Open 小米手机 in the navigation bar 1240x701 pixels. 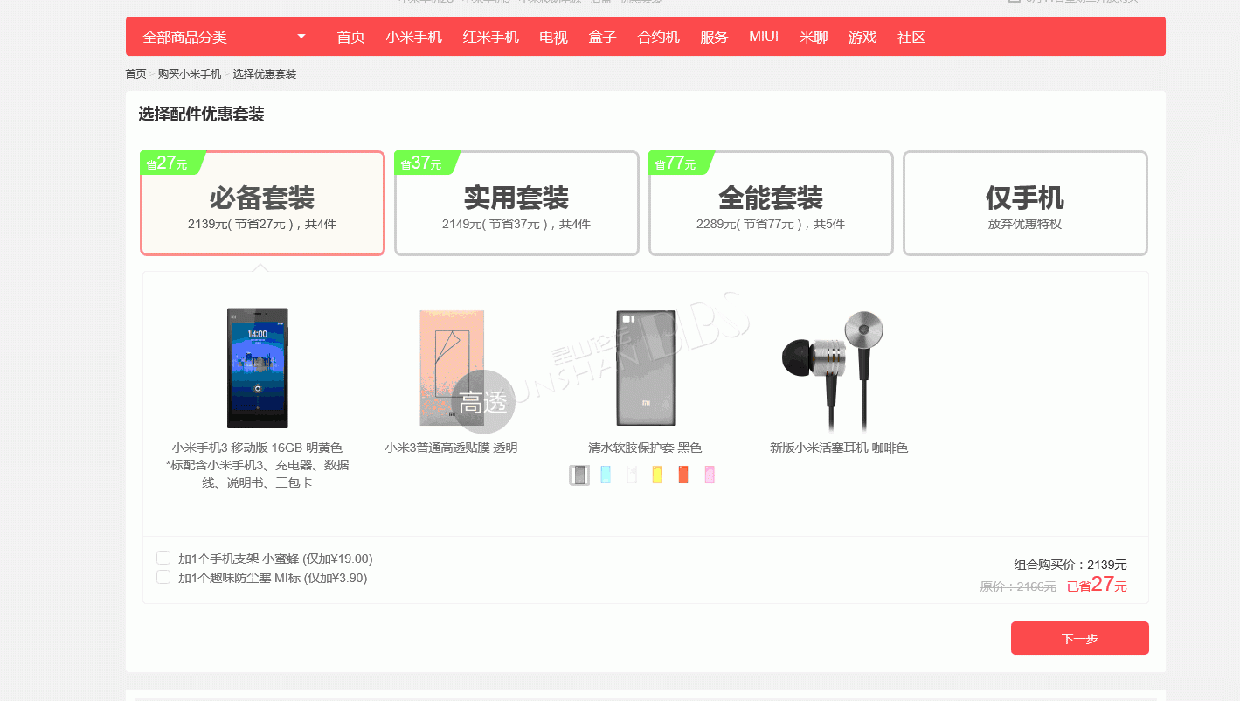coord(414,37)
